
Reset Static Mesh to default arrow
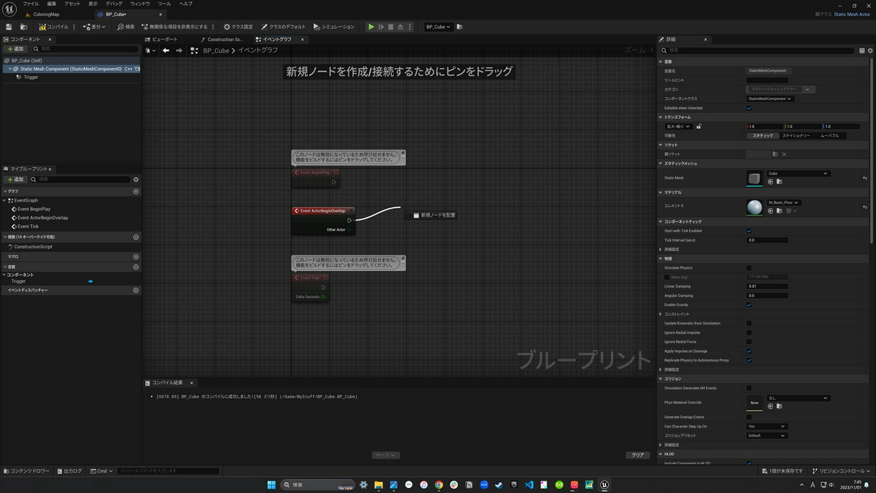point(865,177)
